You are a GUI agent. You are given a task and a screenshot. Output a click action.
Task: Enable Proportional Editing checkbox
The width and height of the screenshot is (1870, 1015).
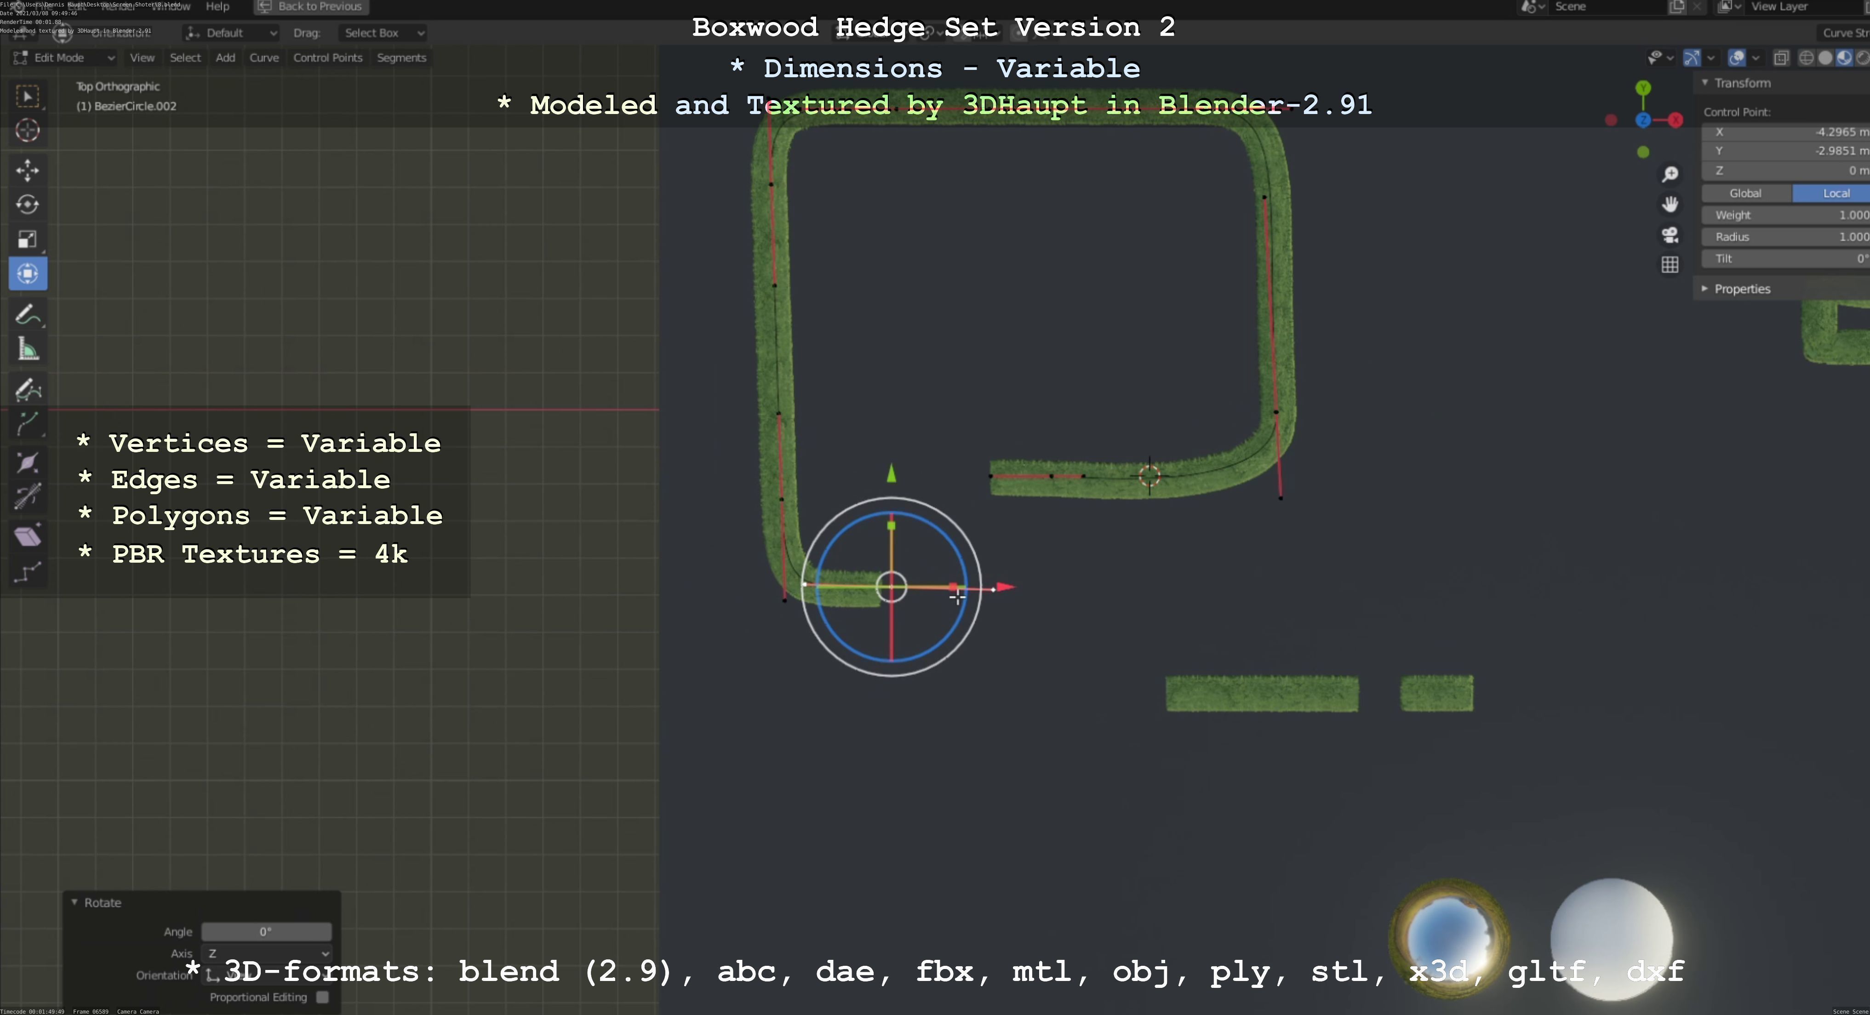tap(322, 997)
